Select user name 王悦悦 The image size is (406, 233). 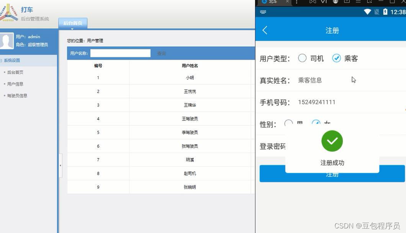click(x=190, y=91)
